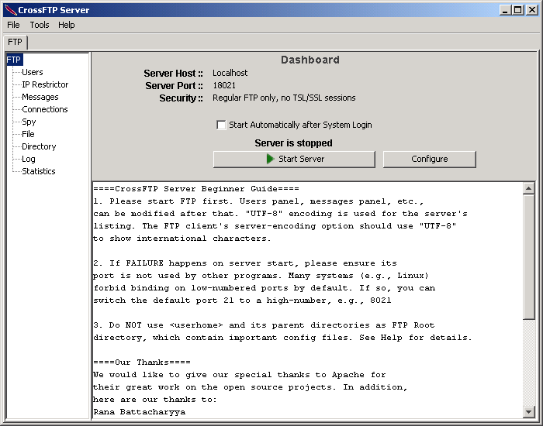Open the Messages tree item
This screenshot has width=543, height=426.
40,97
